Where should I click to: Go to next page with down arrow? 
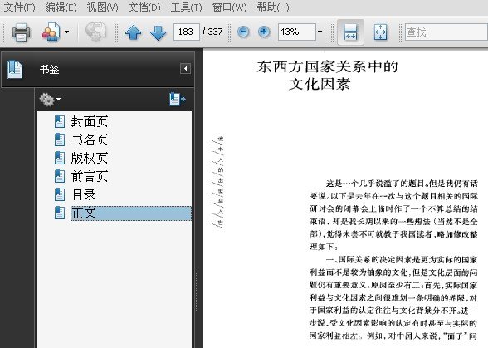(x=158, y=32)
